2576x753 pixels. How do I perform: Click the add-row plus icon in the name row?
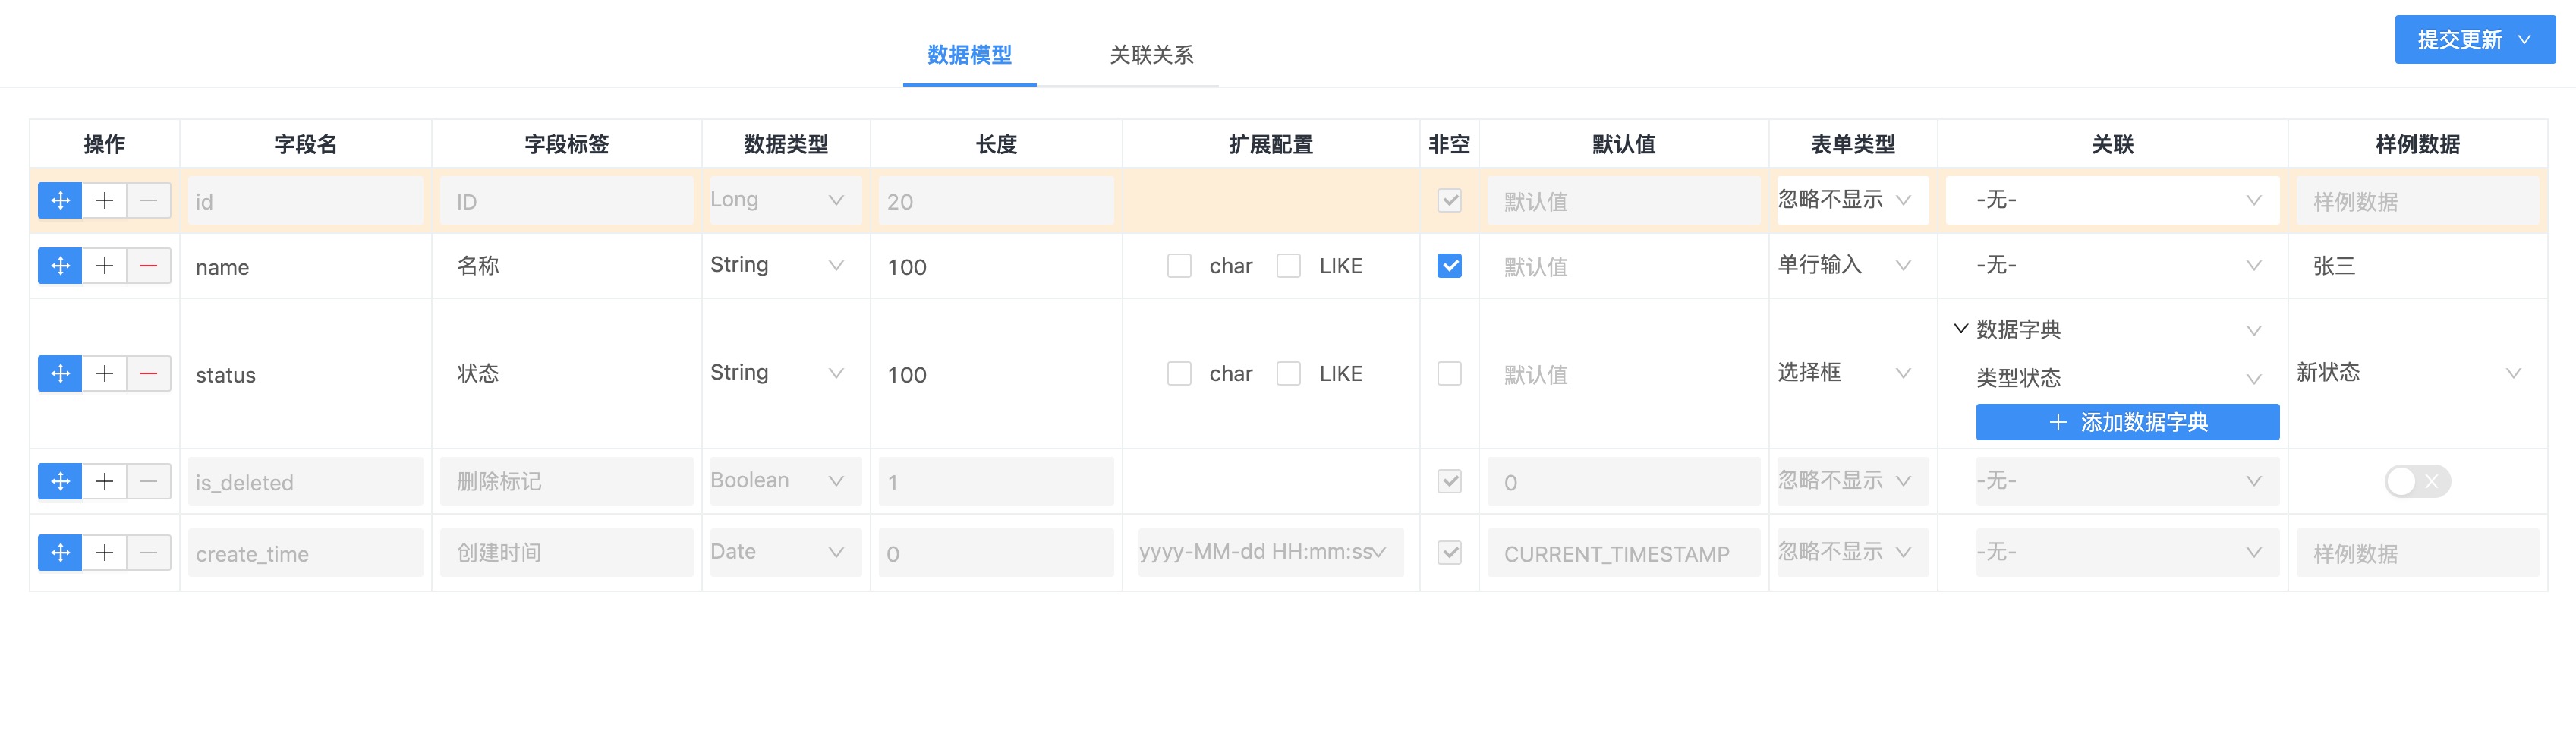104,266
